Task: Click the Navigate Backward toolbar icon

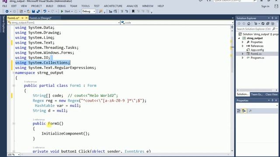Action: tap(7, 11)
